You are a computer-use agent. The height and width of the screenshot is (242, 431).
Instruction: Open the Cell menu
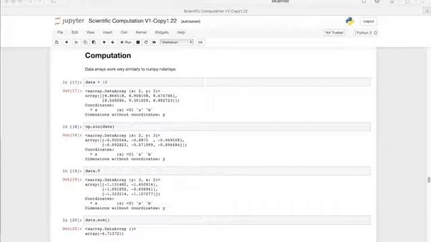point(124,32)
